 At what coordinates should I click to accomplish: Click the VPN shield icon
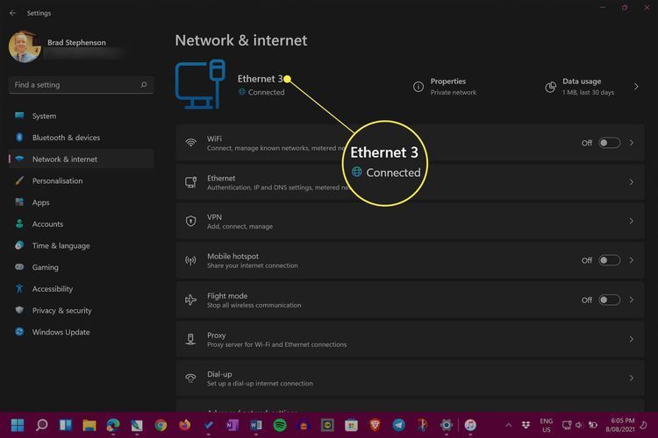coord(190,222)
